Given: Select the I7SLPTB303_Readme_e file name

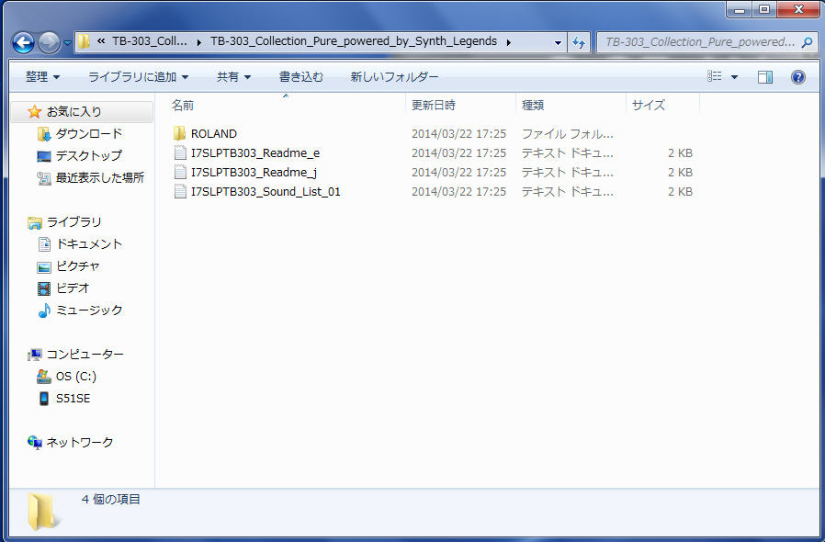Looking at the screenshot, I should pos(255,153).
